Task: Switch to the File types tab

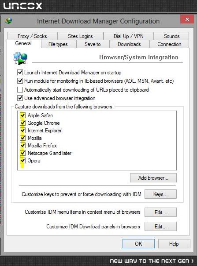Action: pos(58,44)
